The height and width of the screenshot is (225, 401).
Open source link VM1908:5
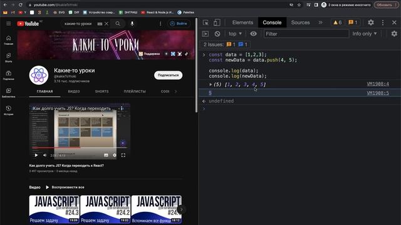[x=378, y=93]
